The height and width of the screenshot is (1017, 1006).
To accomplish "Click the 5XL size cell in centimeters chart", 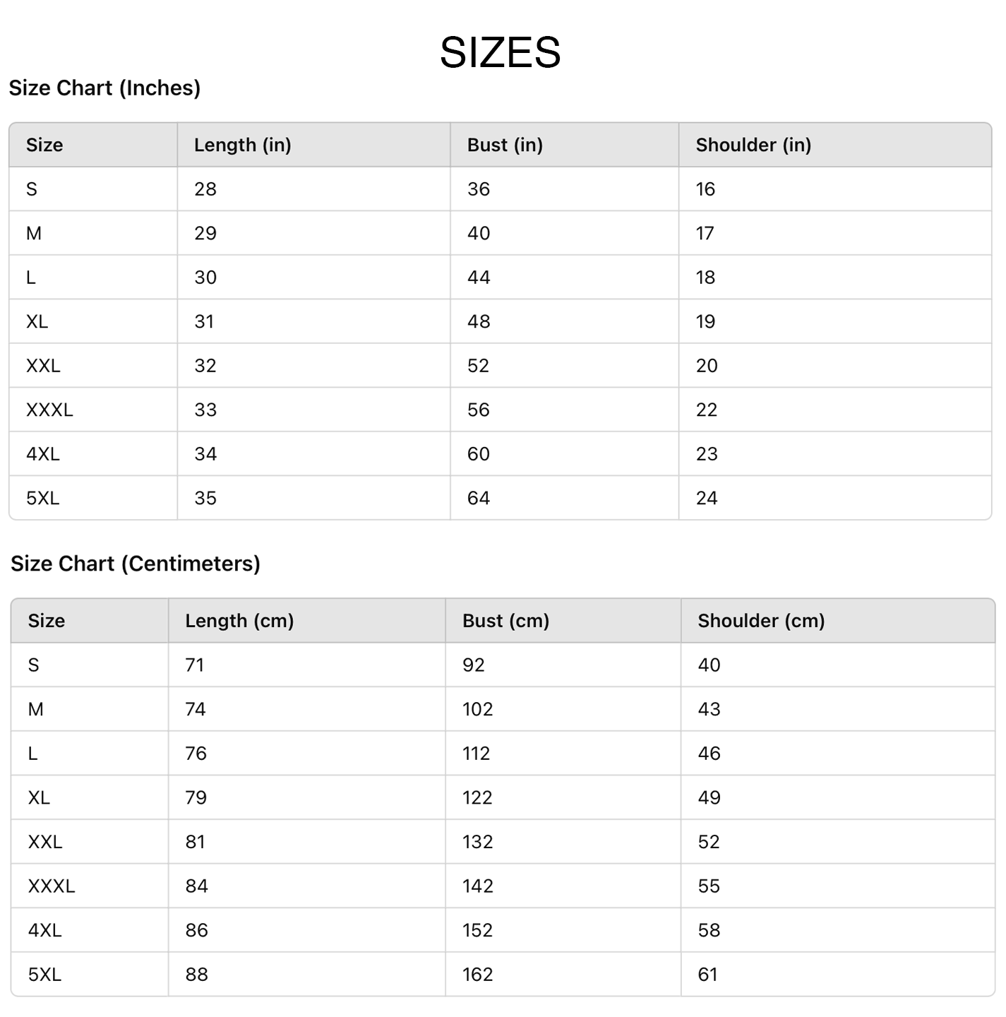I will 44,975.
